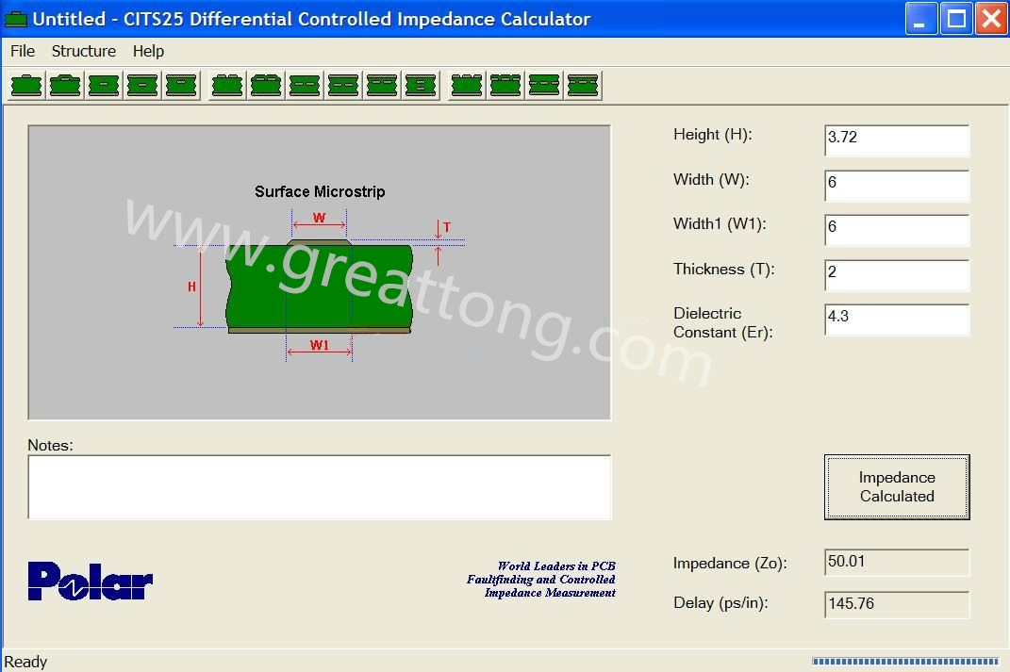
Task: Select the Edge-Coupled Surface Microstrip icon
Action: [227, 86]
